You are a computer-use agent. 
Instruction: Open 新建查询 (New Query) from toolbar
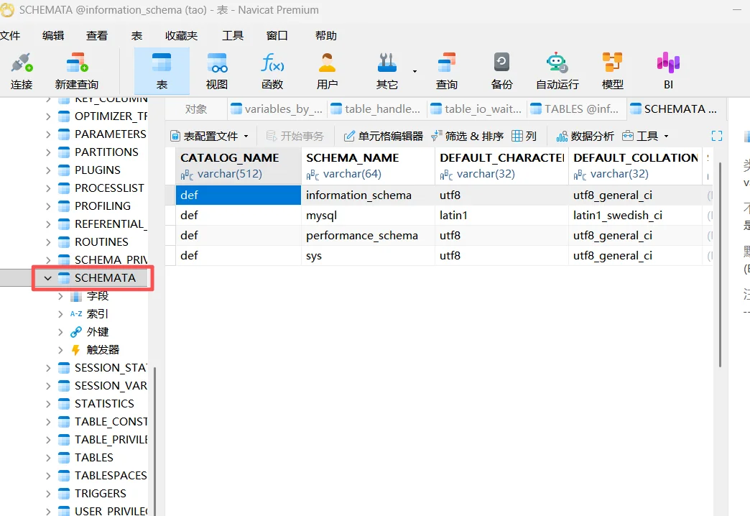pyautogui.click(x=76, y=70)
